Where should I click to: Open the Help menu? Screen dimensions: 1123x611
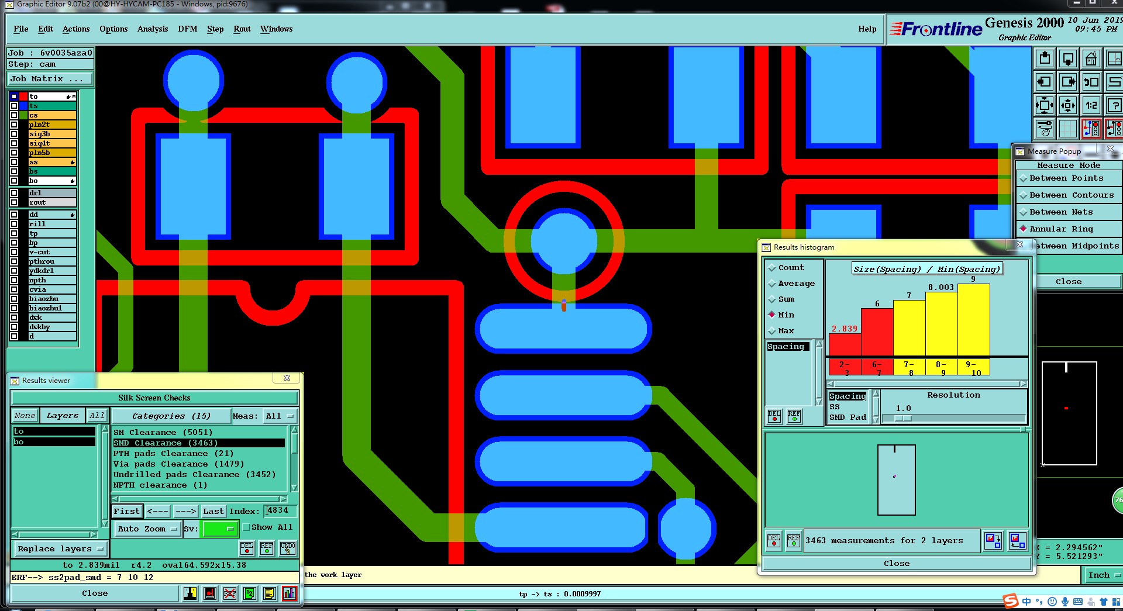click(867, 29)
